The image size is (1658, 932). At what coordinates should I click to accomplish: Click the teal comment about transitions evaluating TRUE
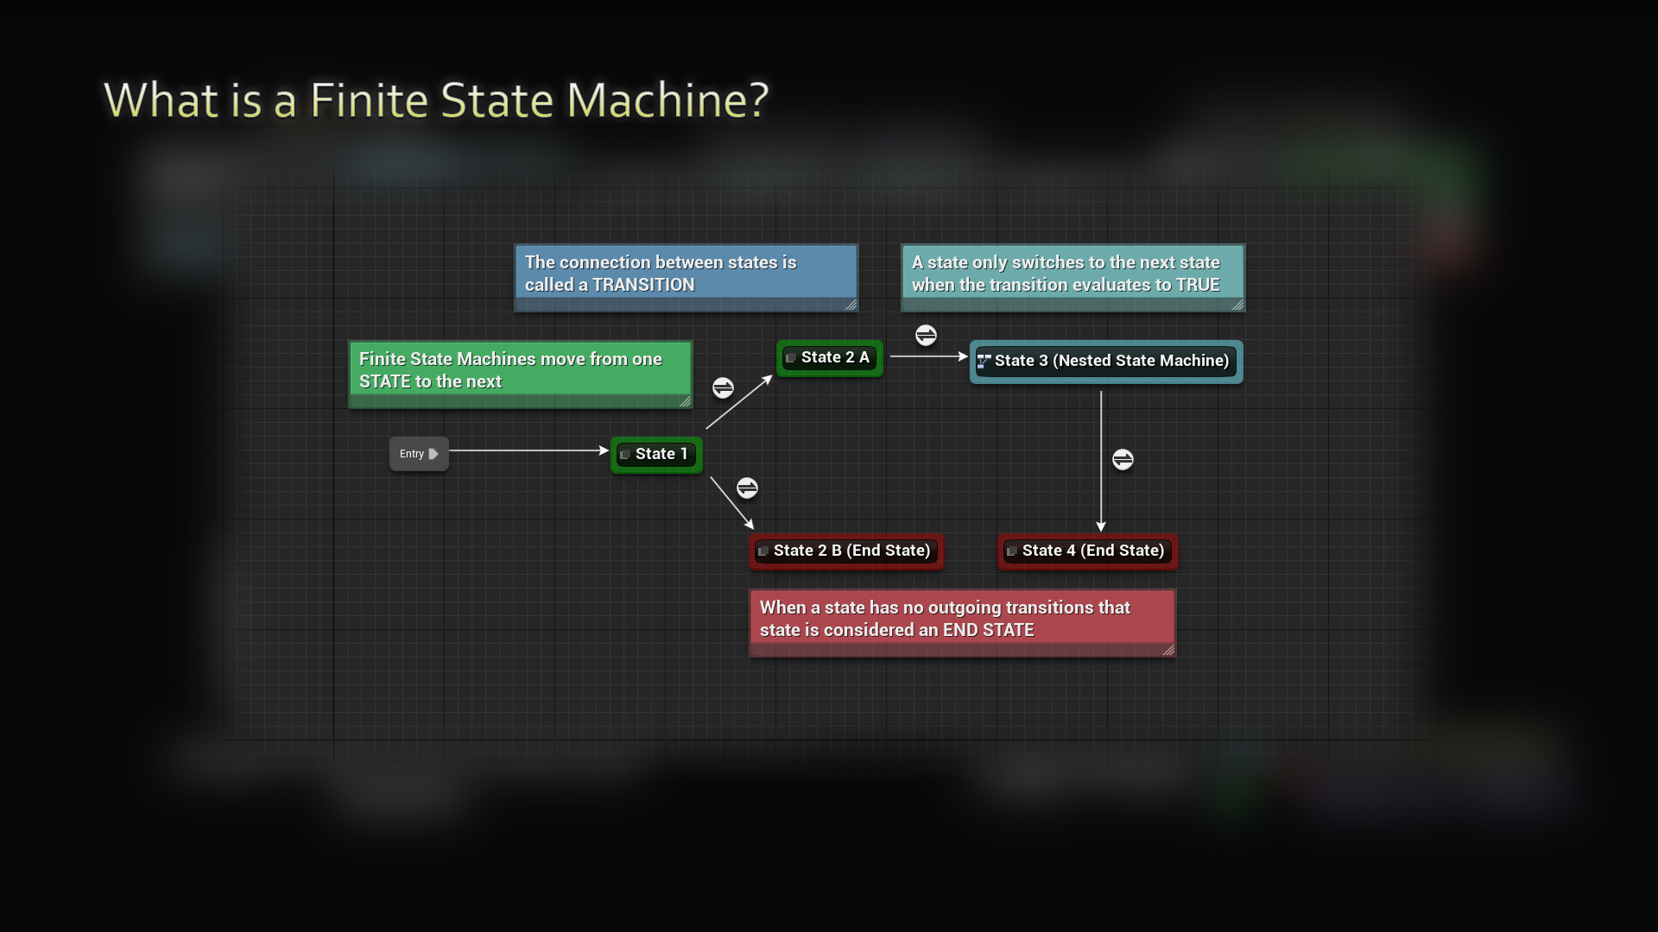[1072, 276]
